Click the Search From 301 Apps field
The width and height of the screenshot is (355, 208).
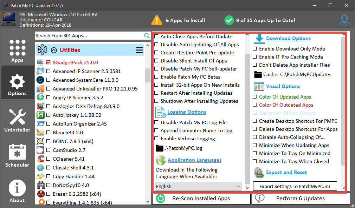click(x=89, y=36)
